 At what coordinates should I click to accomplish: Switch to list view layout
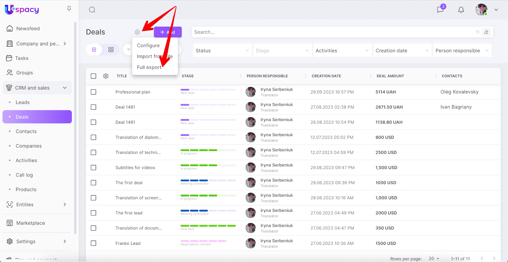tap(94, 50)
